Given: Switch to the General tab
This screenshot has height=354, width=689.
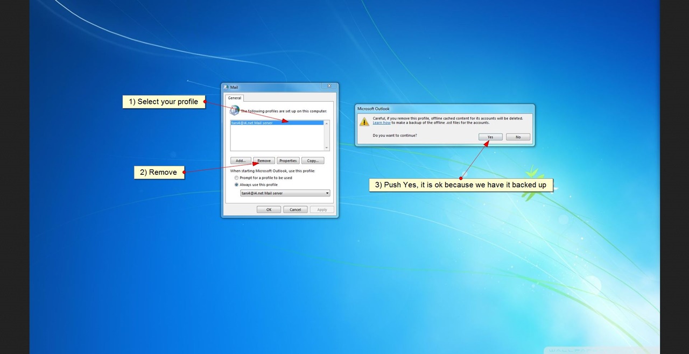Looking at the screenshot, I should point(235,98).
